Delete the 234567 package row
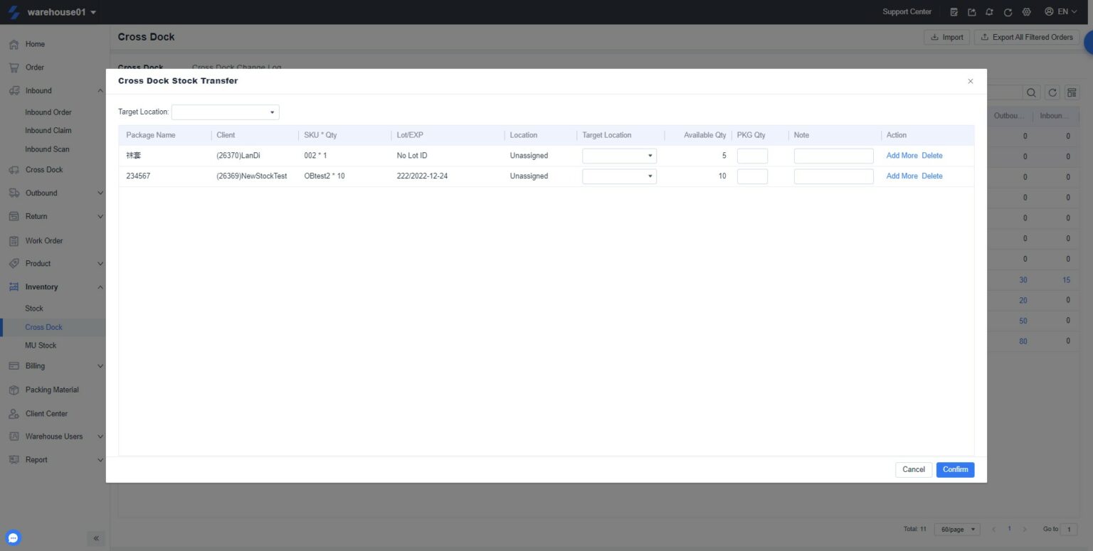Image resolution: width=1093 pixels, height=551 pixels. pyautogui.click(x=932, y=176)
